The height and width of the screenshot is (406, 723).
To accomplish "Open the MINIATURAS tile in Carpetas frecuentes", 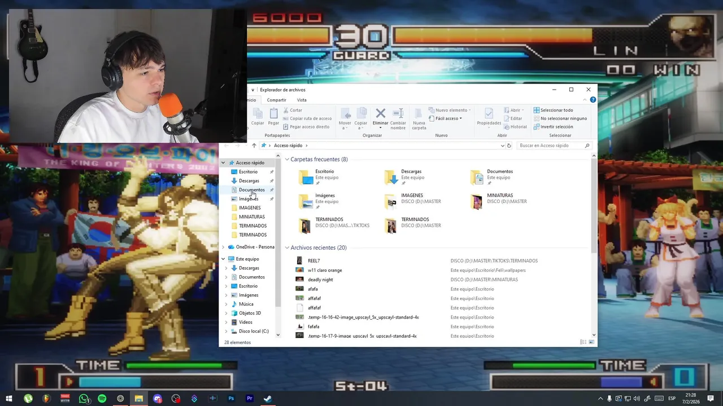I will pos(499,201).
